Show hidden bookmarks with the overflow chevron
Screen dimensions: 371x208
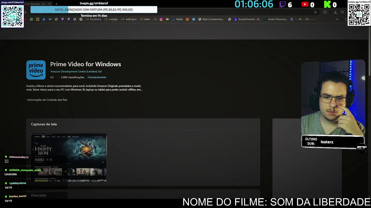tap(337, 19)
